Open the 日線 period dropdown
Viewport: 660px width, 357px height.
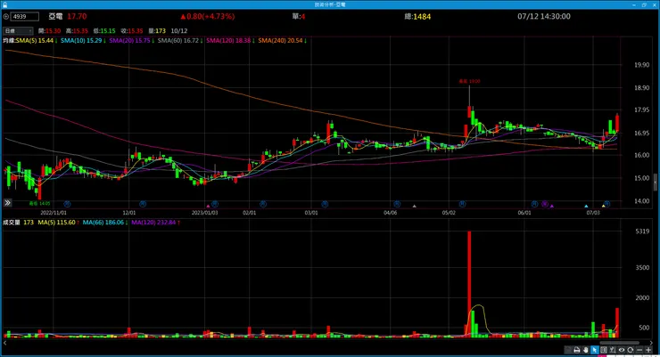18,30
